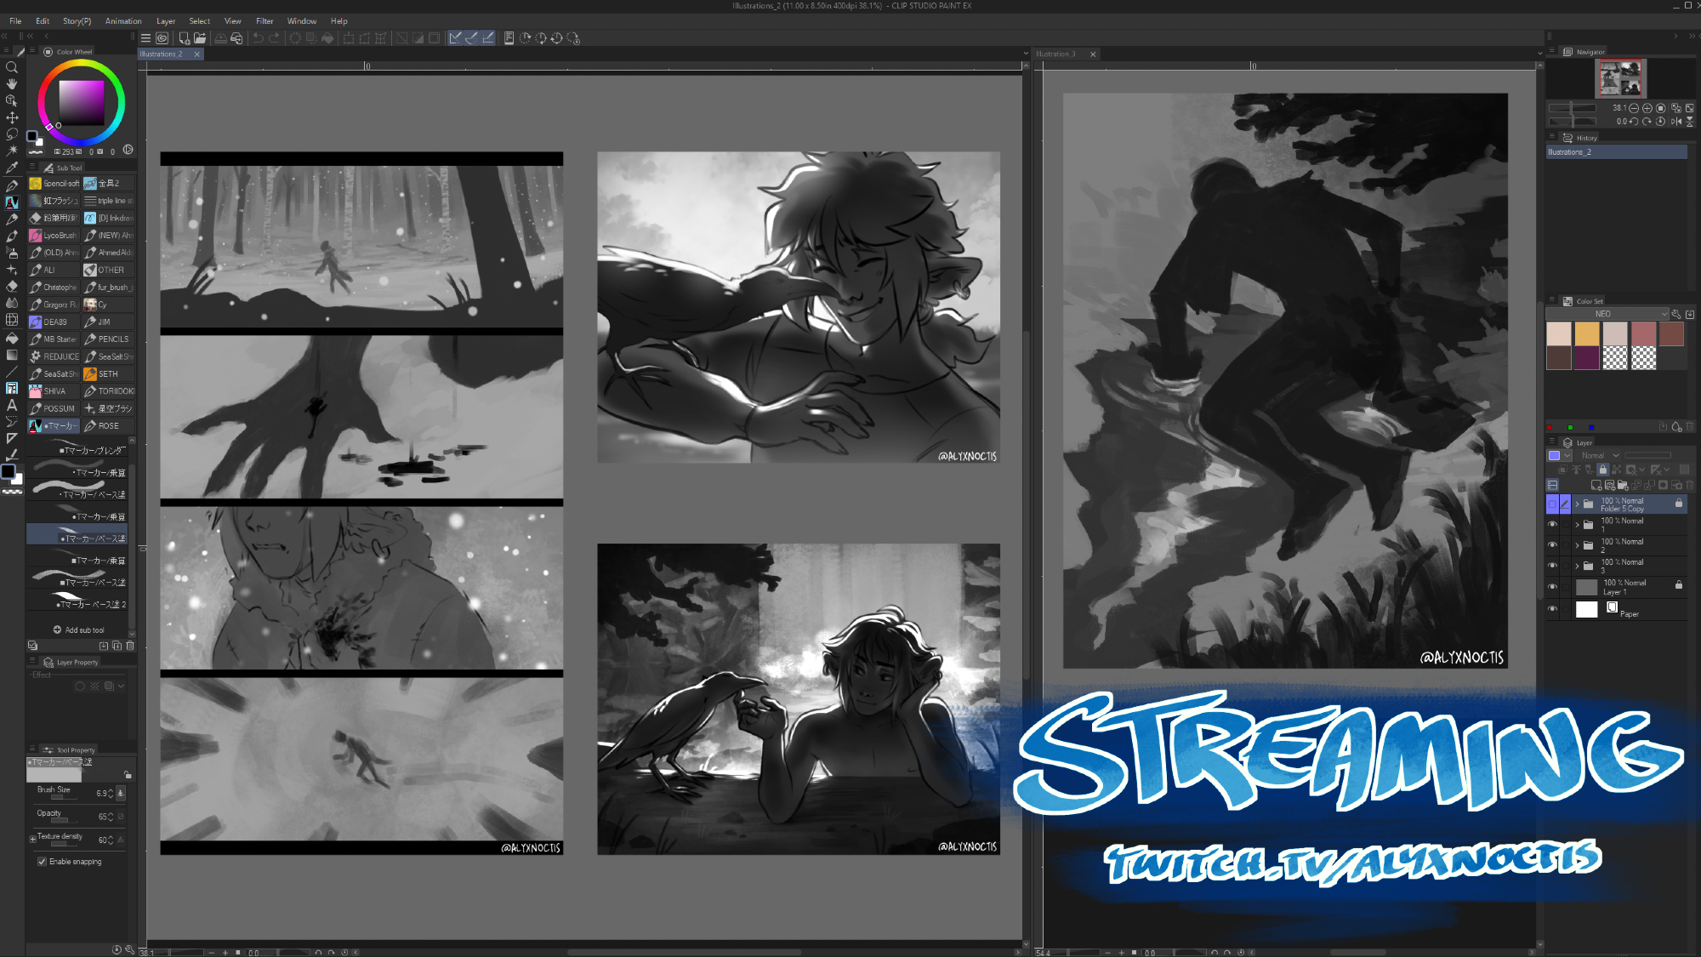Click the New Layer Folder icon
1701x957 pixels.
(x=1622, y=485)
